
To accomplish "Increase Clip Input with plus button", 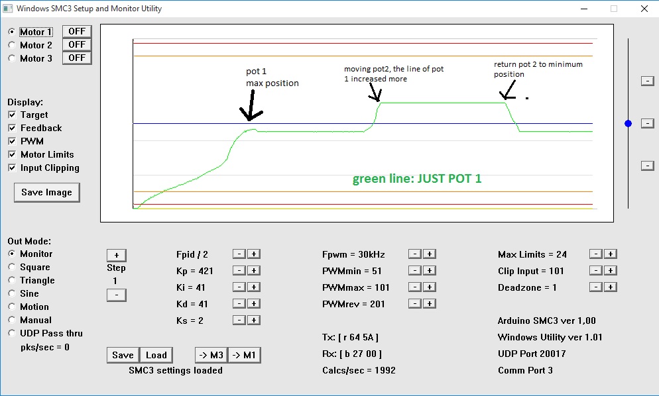I will [611, 270].
